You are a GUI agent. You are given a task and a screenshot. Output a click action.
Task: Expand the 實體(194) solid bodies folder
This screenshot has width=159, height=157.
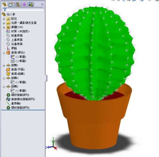[x=4, y=27]
